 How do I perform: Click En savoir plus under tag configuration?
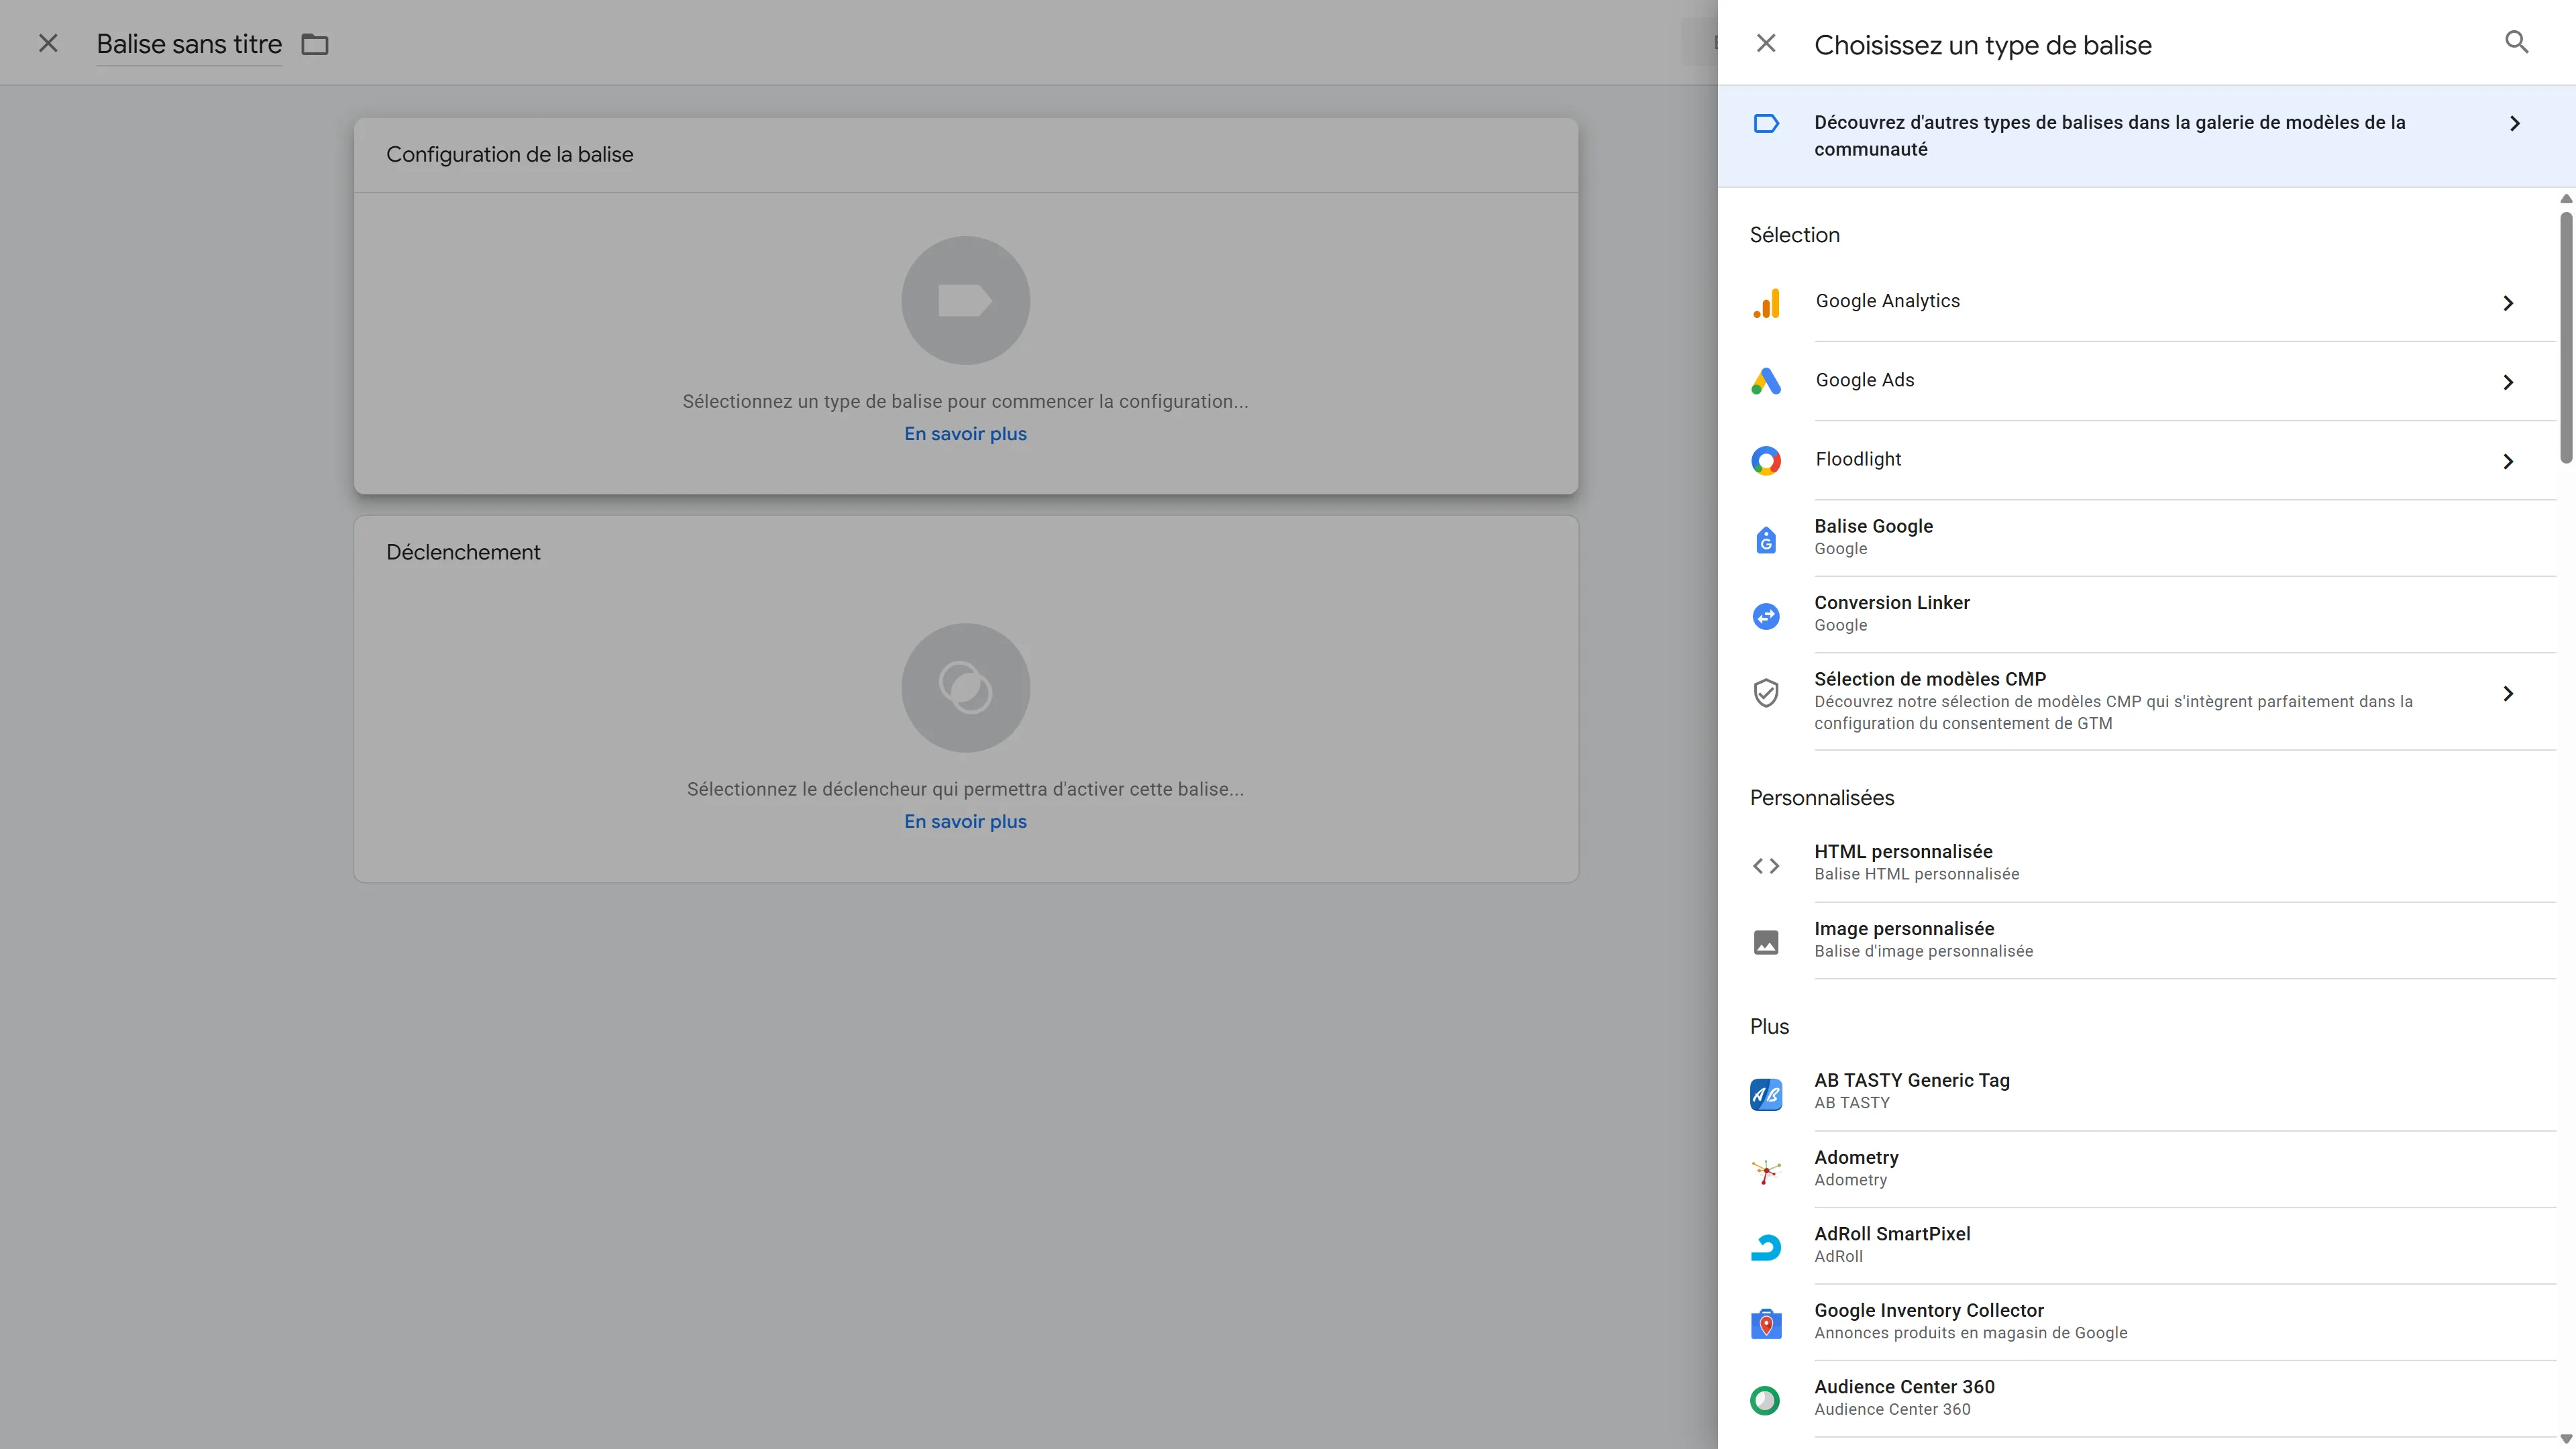(965, 434)
